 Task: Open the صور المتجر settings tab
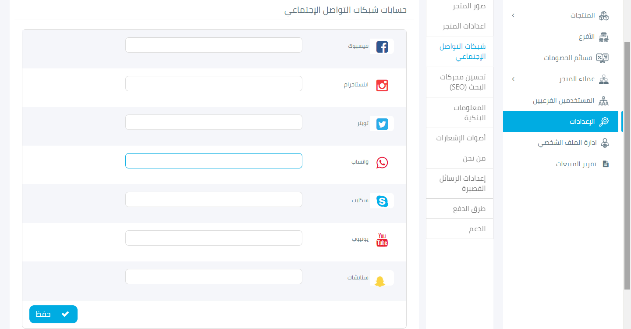coord(469,7)
